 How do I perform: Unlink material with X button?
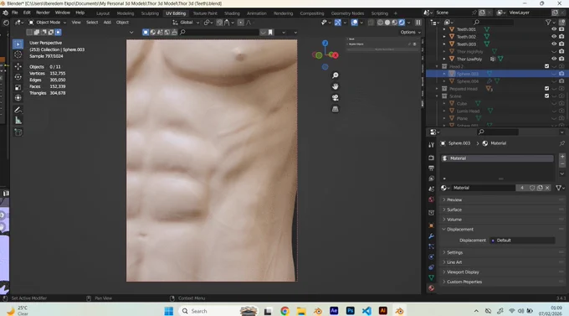(547, 188)
